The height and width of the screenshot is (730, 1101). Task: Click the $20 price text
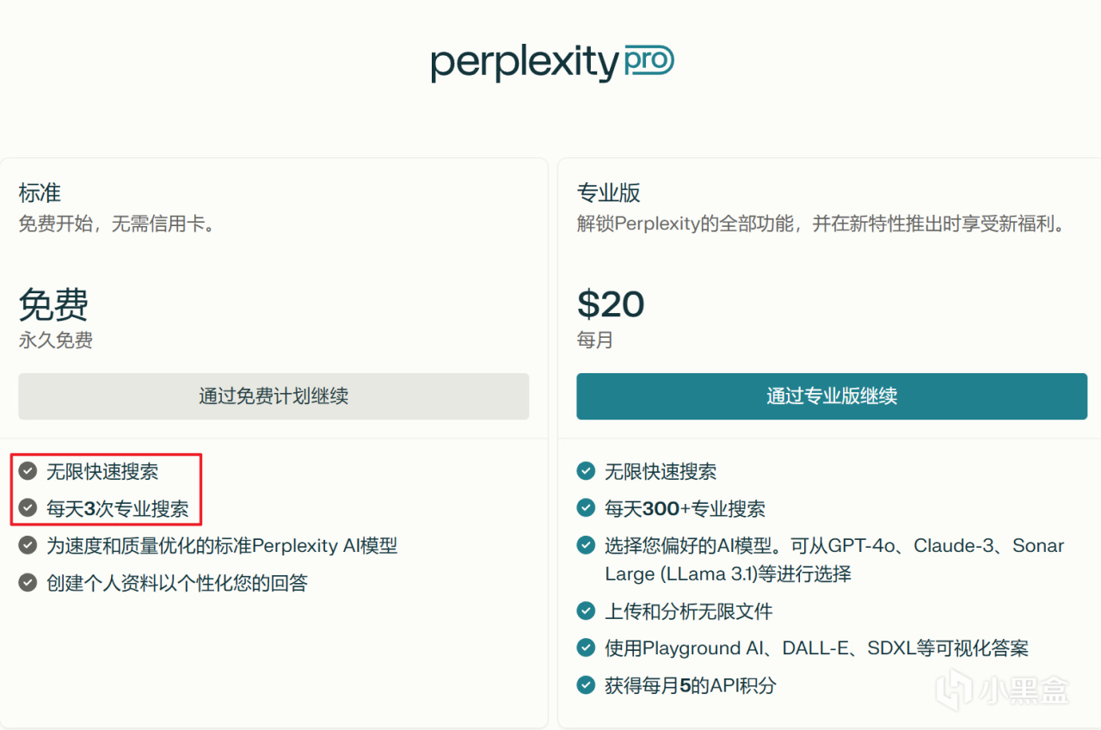tap(610, 304)
